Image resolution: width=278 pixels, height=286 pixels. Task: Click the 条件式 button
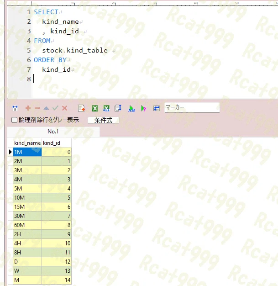click(103, 120)
